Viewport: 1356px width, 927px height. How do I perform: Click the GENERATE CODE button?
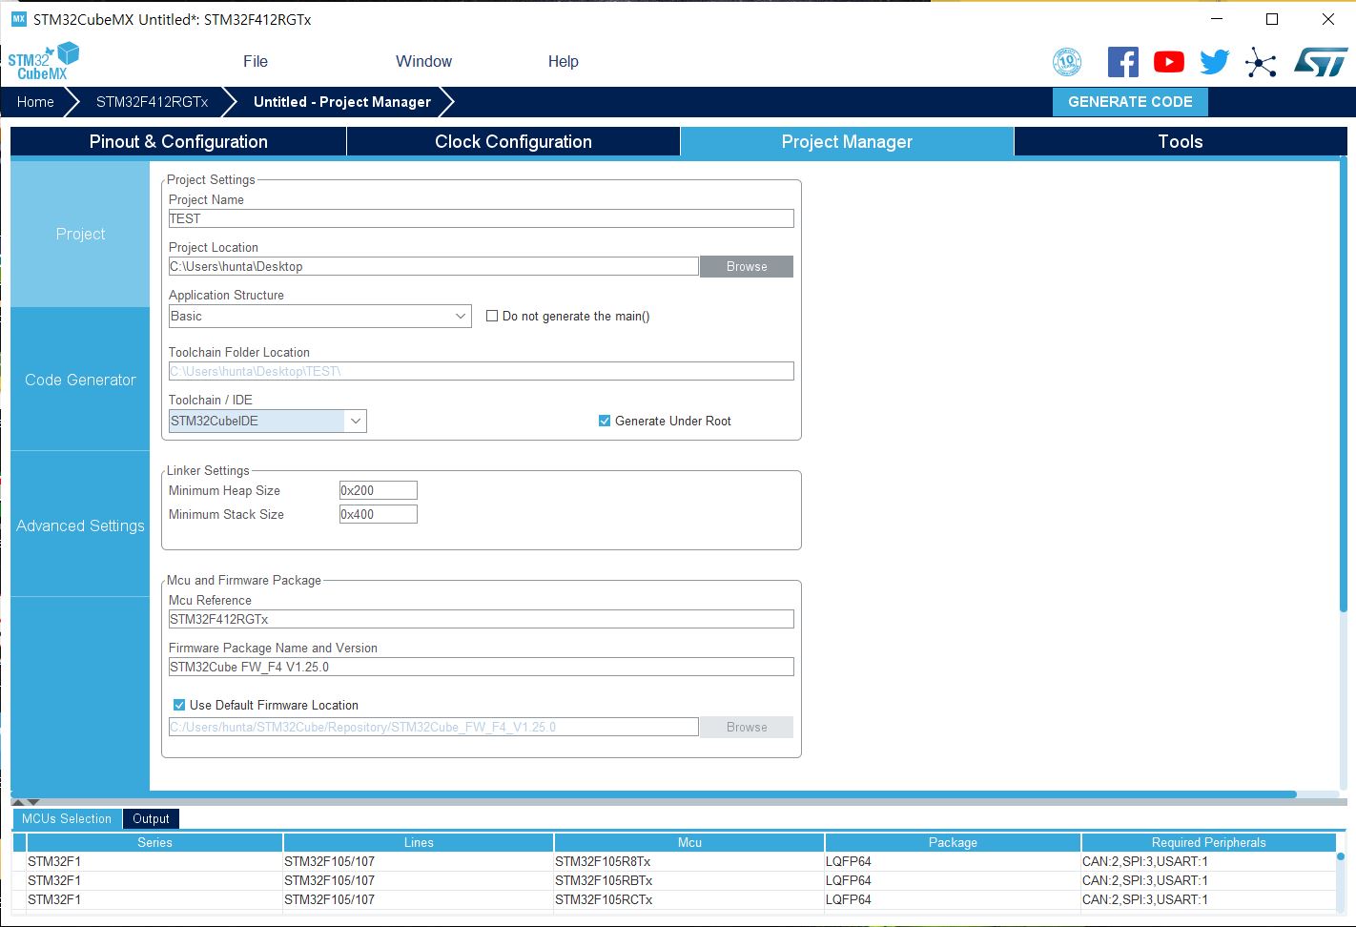1130,102
